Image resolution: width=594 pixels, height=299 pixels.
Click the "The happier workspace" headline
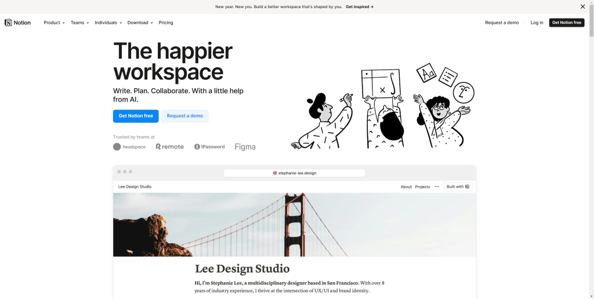click(173, 61)
